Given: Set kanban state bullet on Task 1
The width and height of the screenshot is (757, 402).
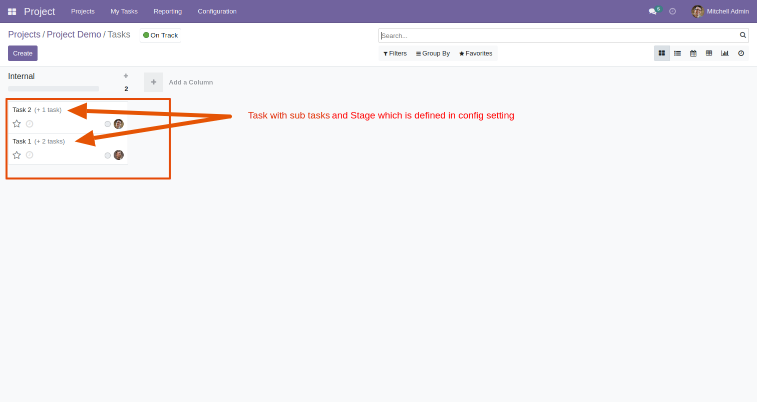Looking at the screenshot, I should [x=108, y=155].
